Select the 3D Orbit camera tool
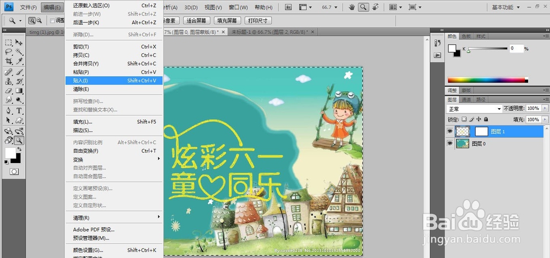 click(x=19, y=131)
